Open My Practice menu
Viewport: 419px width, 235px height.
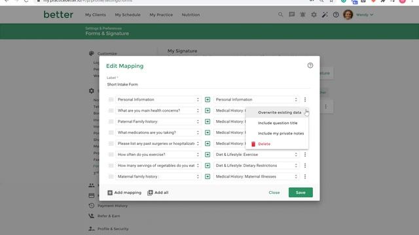point(161,14)
